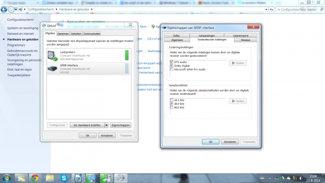
Task: Open the Niveaus tab
Action: pos(246,40)
